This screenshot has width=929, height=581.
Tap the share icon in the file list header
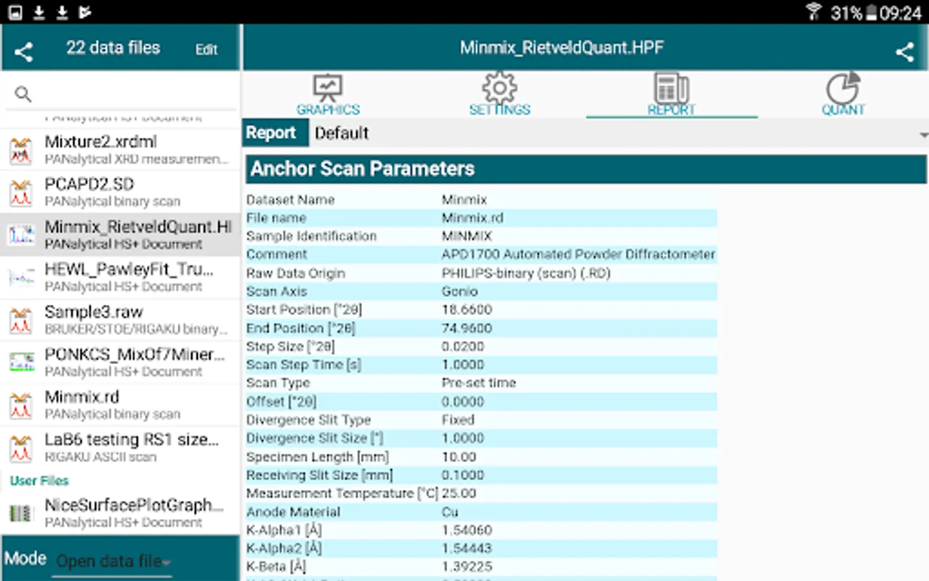coord(24,51)
